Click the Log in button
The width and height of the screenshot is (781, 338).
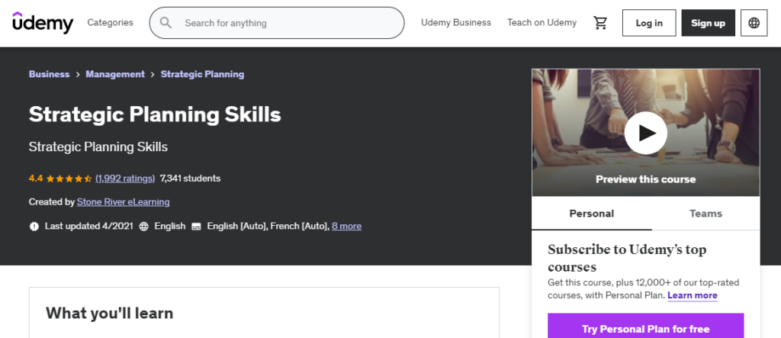pos(649,23)
